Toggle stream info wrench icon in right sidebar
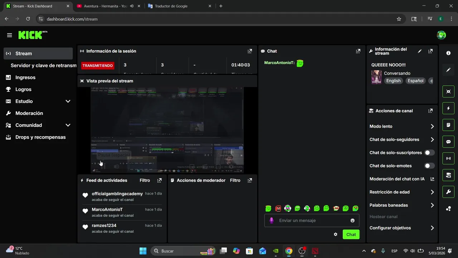 tap(448, 192)
